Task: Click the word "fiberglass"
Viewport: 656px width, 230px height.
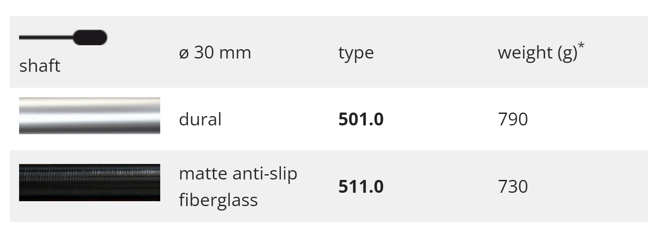Action: pos(218,199)
